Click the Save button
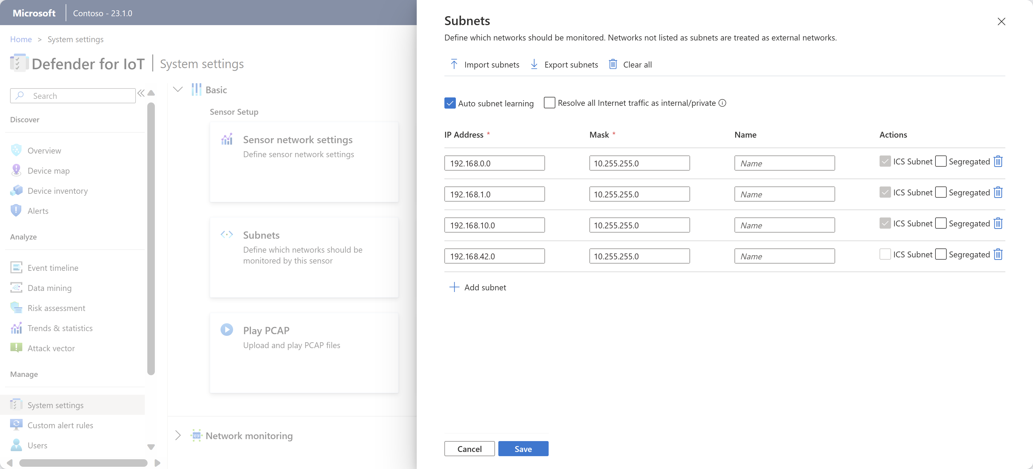1033x469 pixels. pyautogui.click(x=523, y=449)
